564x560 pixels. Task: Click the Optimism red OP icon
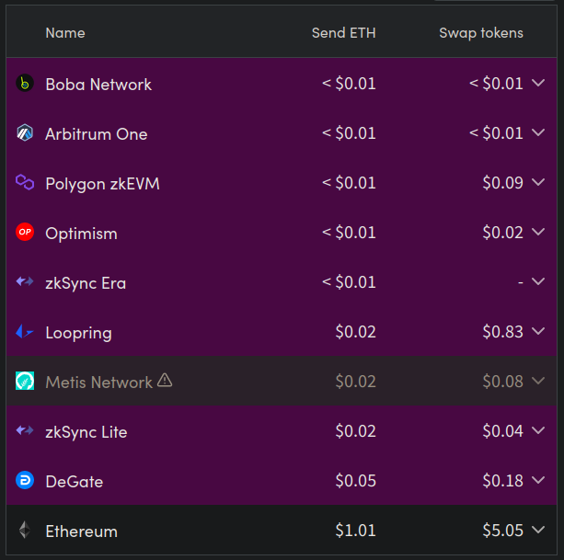click(25, 233)
